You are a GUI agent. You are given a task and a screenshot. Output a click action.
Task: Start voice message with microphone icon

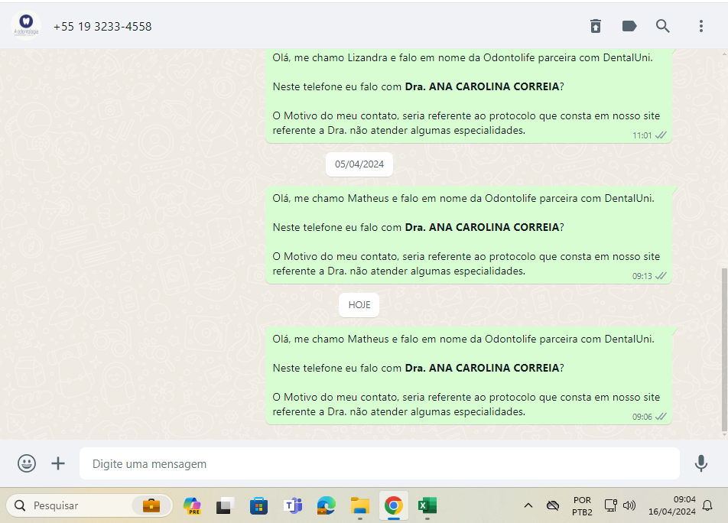(701, 463)
